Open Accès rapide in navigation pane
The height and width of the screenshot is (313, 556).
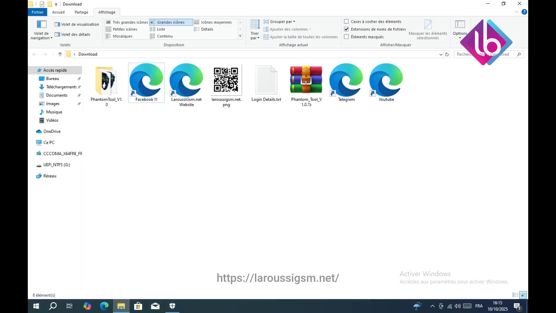55,70
